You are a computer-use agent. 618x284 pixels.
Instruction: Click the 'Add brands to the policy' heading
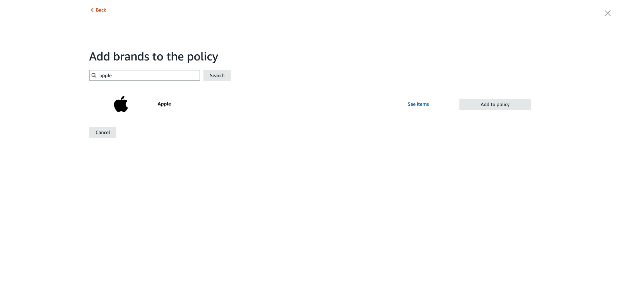click(153, 57)
